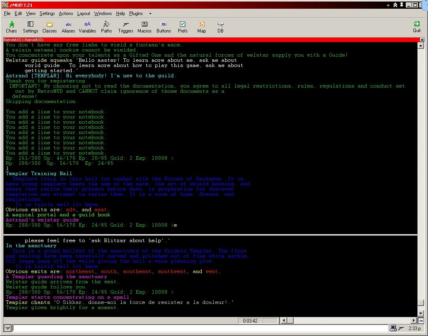Click the 'southwest' exit text

coord(172,271)
